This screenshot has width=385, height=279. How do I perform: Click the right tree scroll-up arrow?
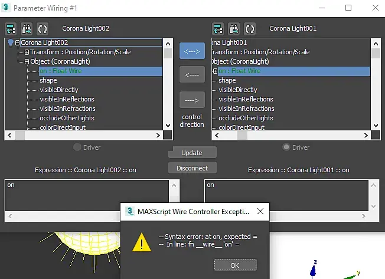click(x=376, y=44)
